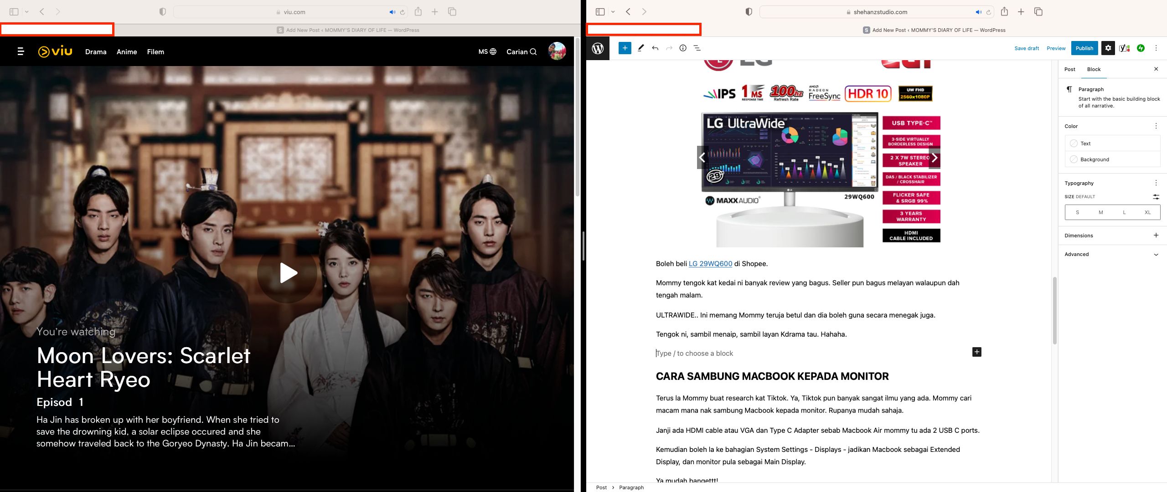
Task: Share the viu.com page
Action: [418, 12]
